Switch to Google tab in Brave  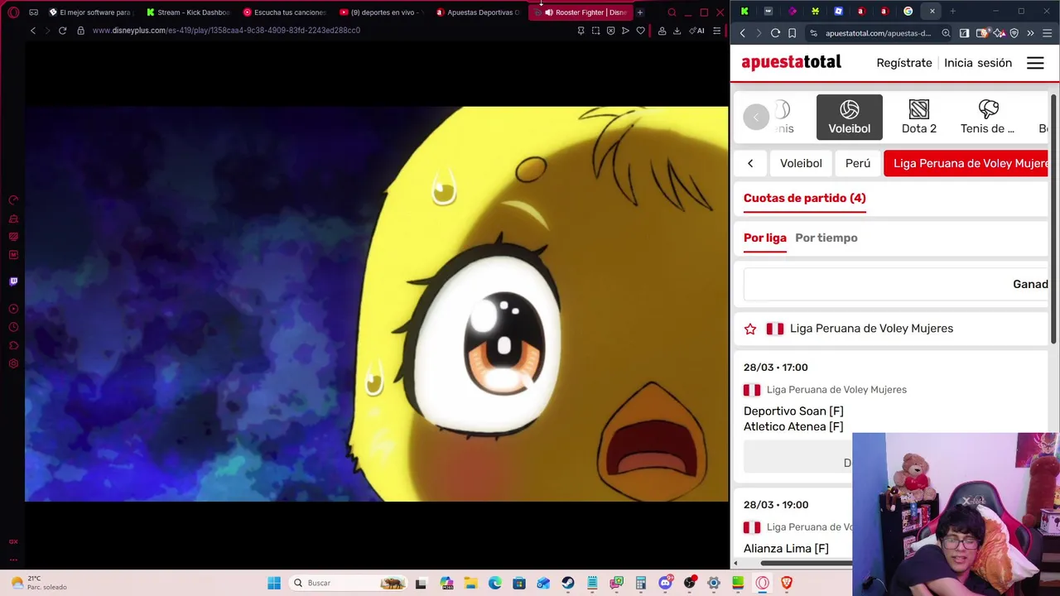point(908,12)
